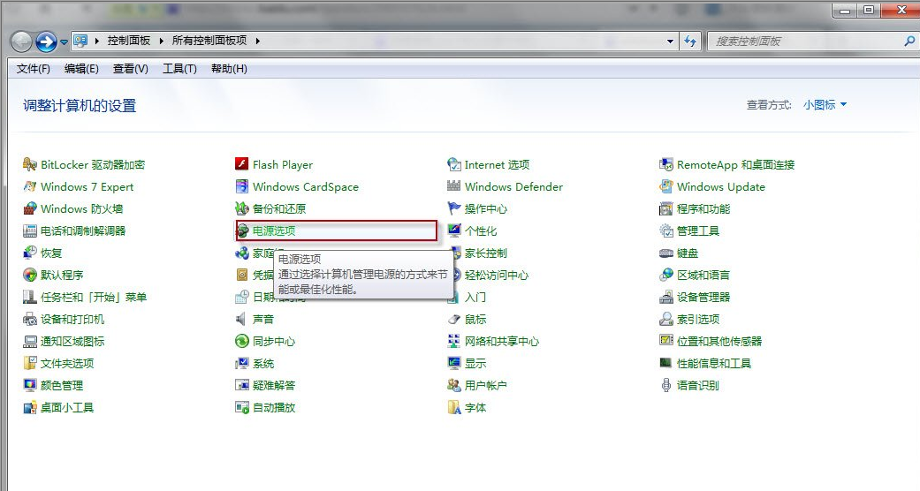Image resolution: width=920 pixels, height=491 pixels.
Task: Click the 语音识别 microphone icon
Action: coord(666,385)
